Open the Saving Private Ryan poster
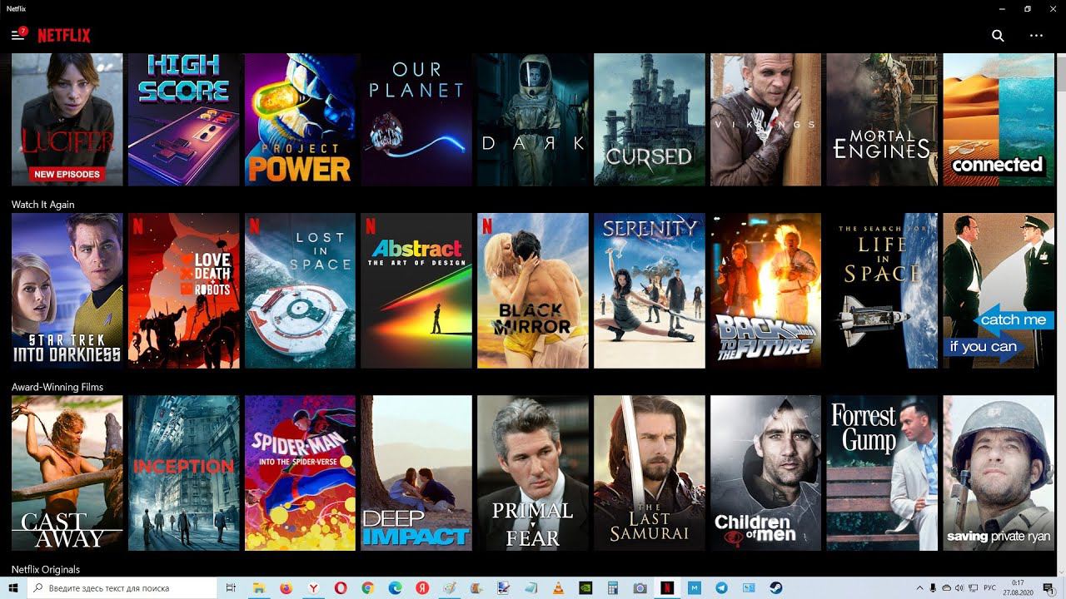 pyautogui.click(x=999, y=473)
